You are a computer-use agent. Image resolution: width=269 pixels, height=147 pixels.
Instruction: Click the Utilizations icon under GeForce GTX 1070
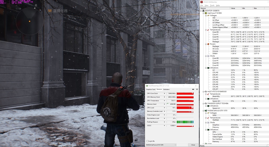click(x=208, y=130)
